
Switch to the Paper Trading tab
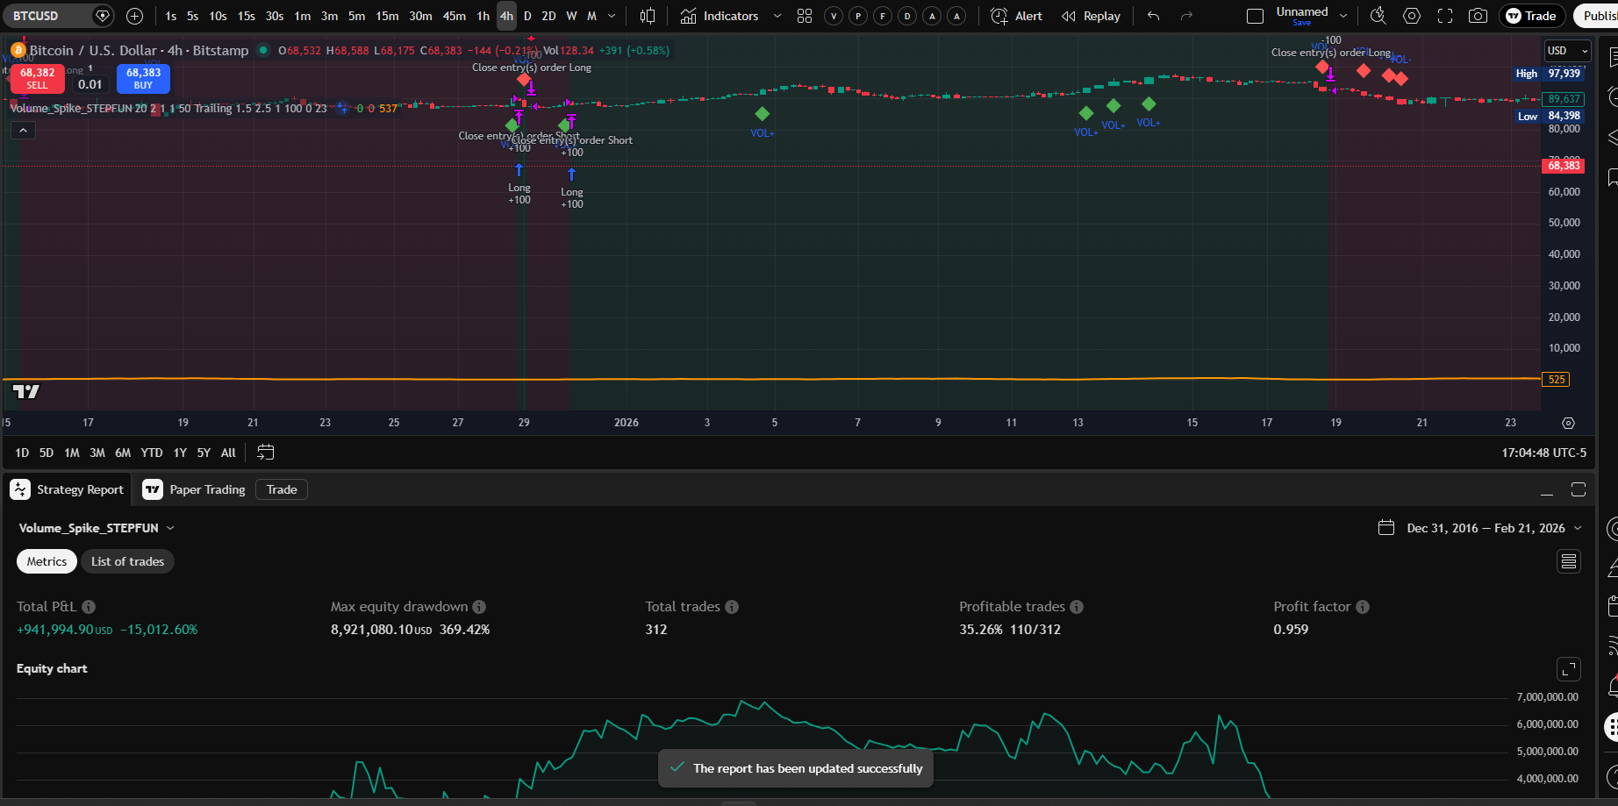[206, 489]
